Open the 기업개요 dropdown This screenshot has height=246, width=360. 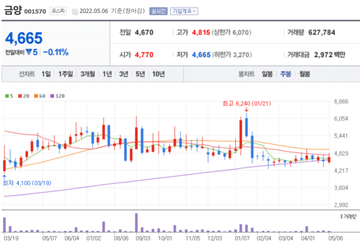pyautogui.click(x=184, y=11)
